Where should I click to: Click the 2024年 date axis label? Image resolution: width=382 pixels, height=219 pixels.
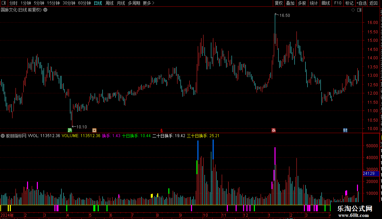pos(7,215)
